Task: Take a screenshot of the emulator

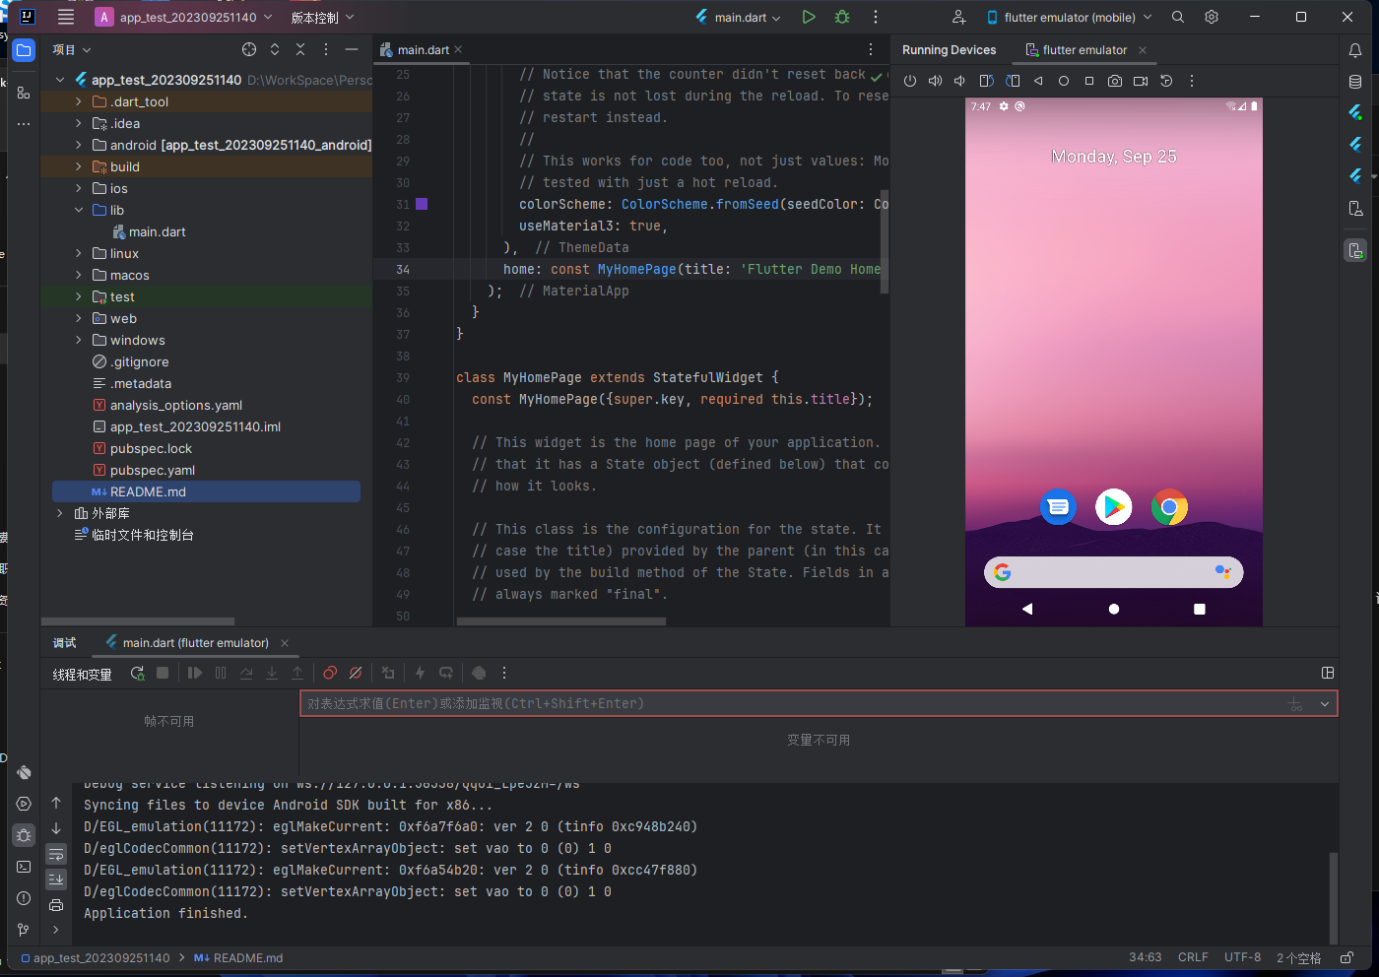Action: [1115, 81]
